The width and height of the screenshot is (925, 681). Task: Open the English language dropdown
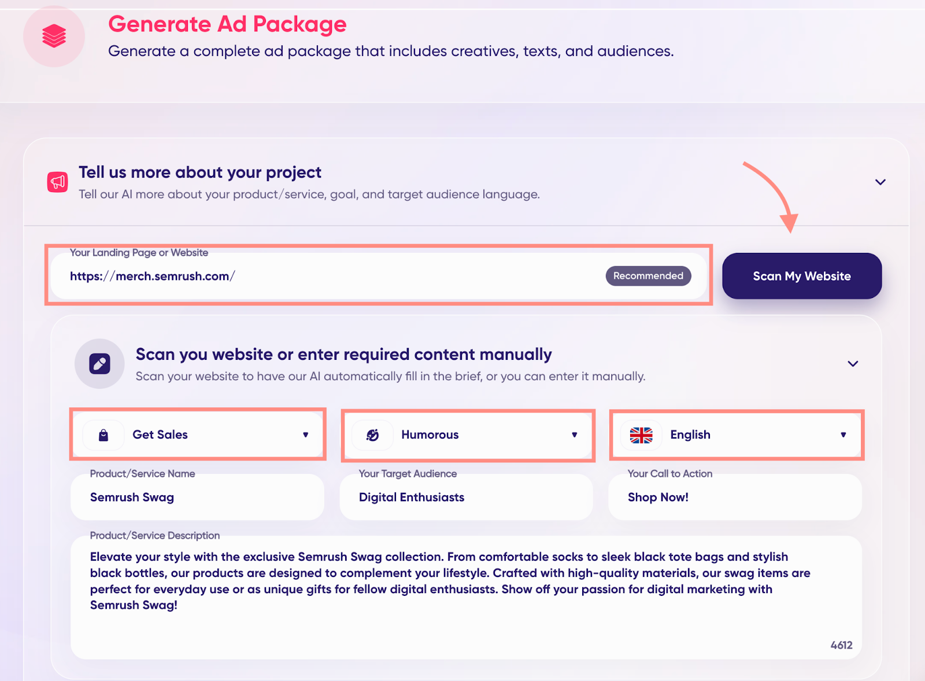[843, 435]
